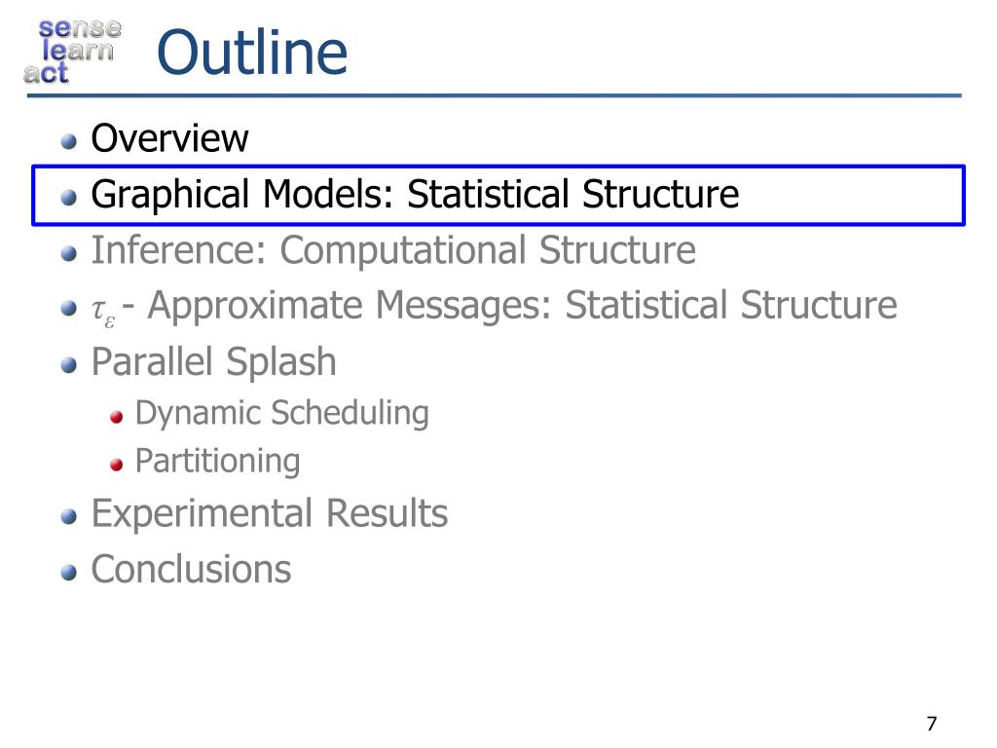This screenshot has width=997, height=748.
Task: Select the Approximate Messages: Statistical Structure item
Action: pyautogui.click(x=522, y=306)
